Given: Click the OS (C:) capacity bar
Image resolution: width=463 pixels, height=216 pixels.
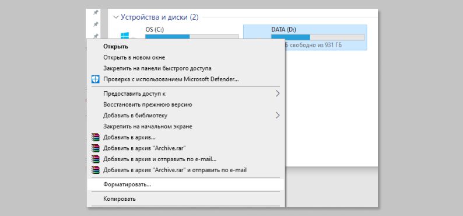Looking at the screenshot, I should [x=192, y=37].
